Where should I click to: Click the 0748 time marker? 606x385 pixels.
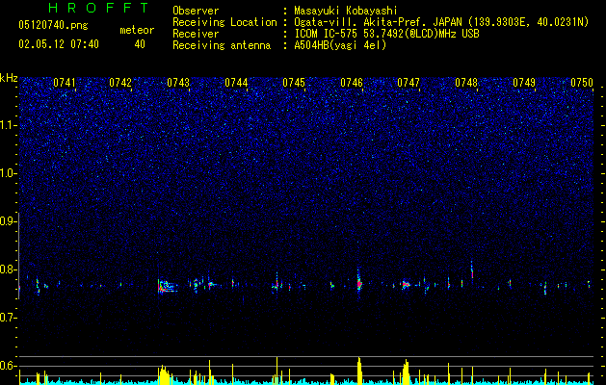(466, 83)
